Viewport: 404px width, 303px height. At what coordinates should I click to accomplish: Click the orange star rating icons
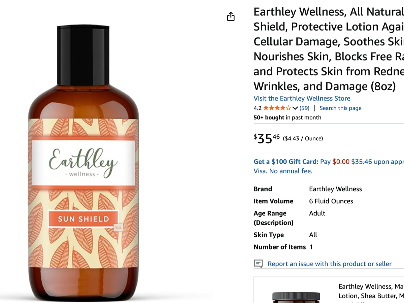tap(277, 108)
